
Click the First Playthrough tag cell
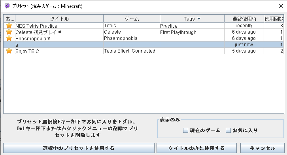pyautogui.click(x=192, y=32)
